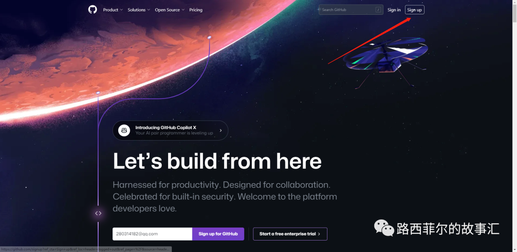Click the Copilot icon in the banner

pos(124,131)
